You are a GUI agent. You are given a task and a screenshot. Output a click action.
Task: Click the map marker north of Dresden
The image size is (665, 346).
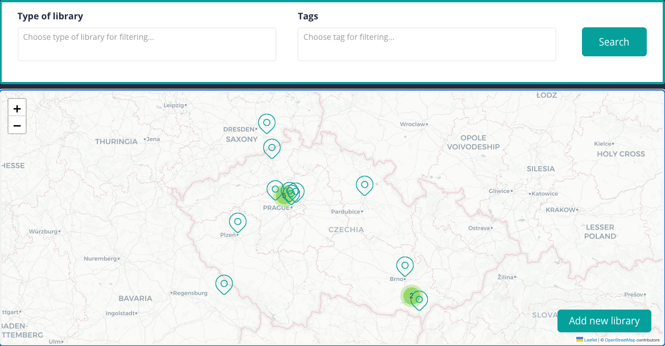[x=266, y=122]
